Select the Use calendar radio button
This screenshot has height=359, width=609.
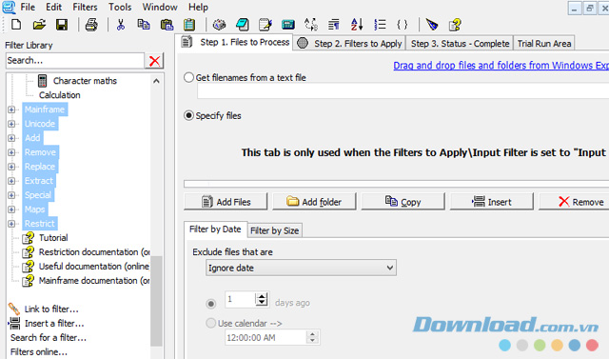point(211,323)
